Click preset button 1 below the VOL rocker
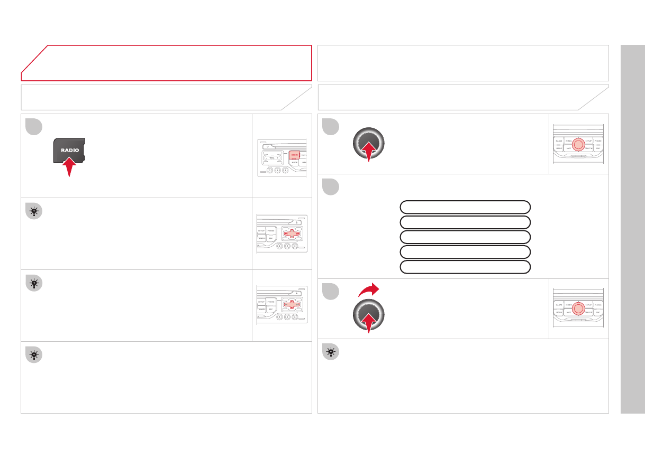The image size is (645, 449). [x=269, y=170]
